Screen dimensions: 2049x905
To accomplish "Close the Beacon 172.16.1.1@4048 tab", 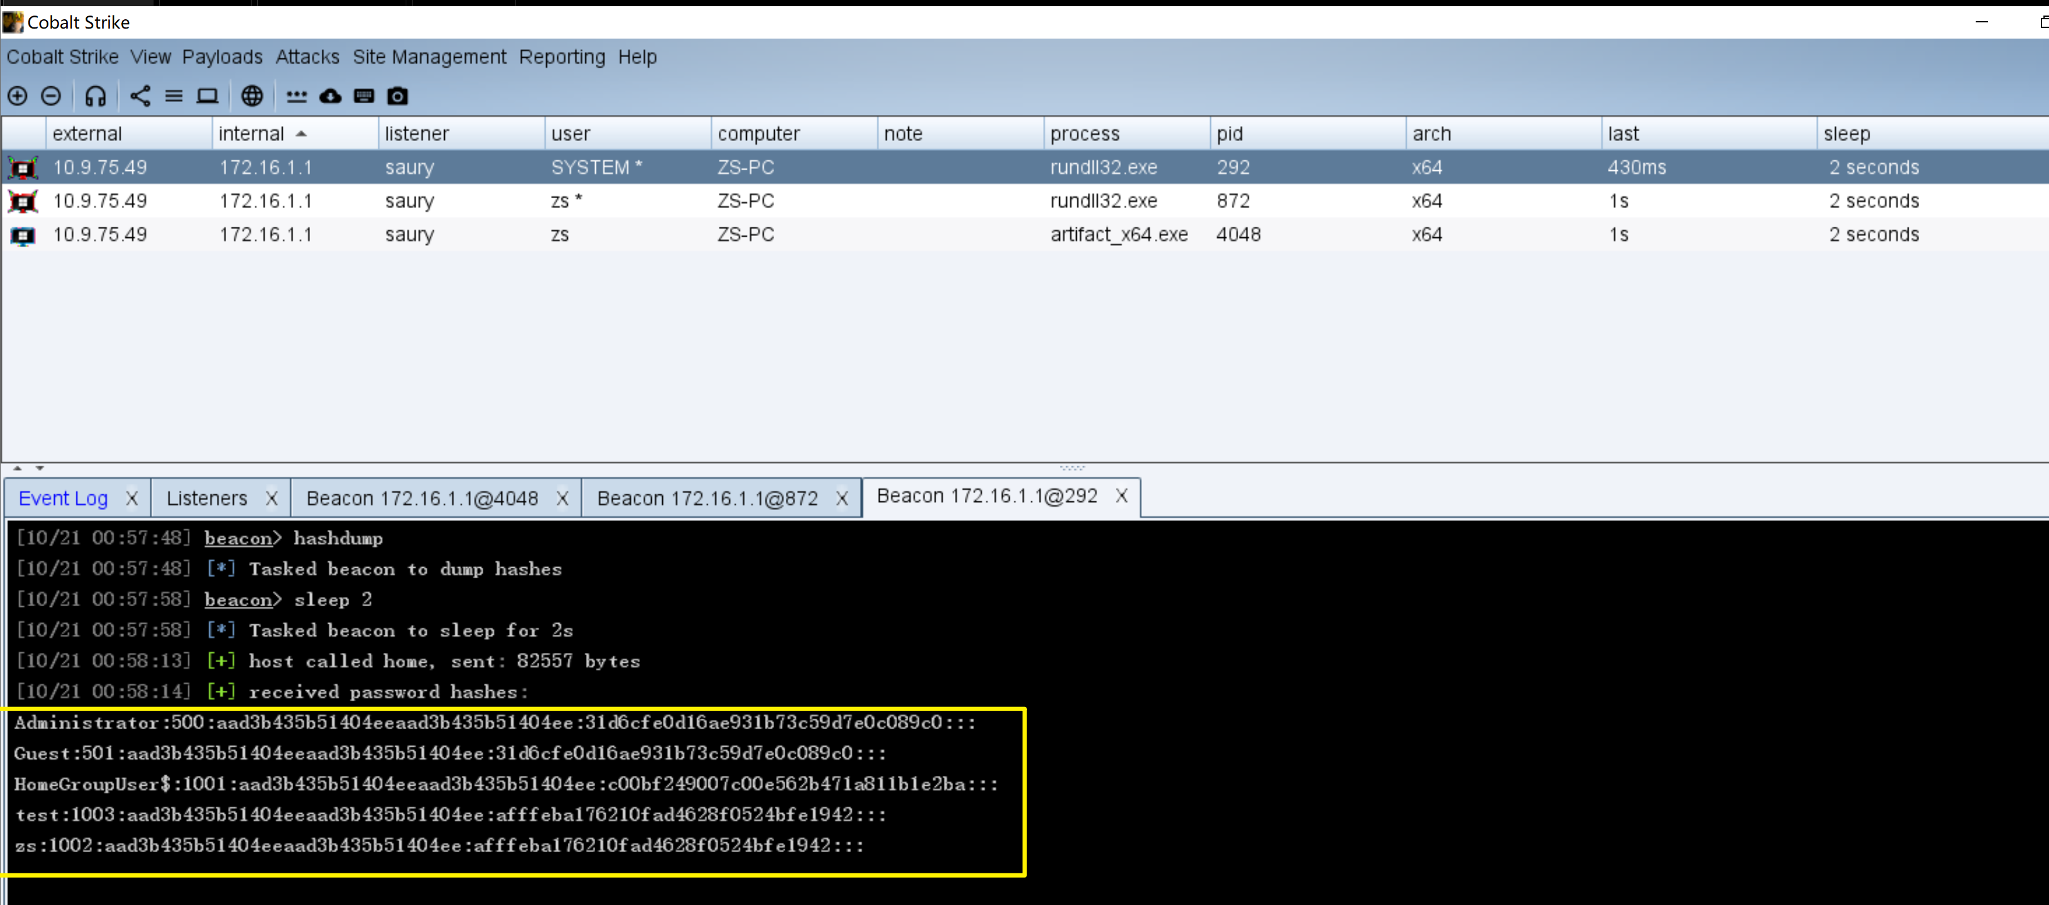I will (562, 499).
